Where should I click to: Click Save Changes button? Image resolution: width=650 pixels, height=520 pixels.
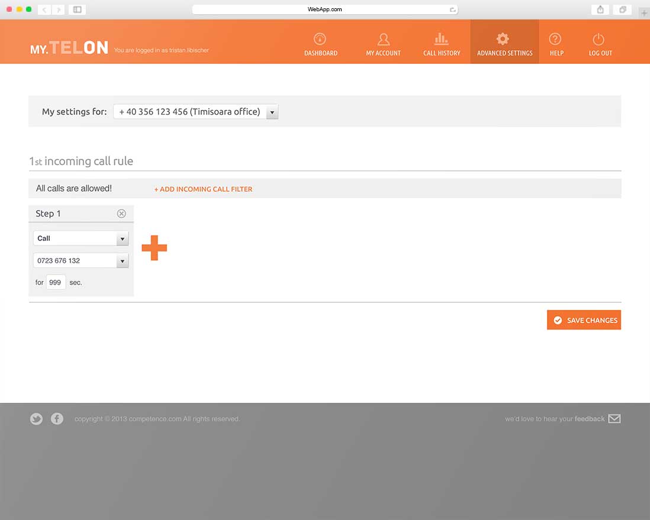584,320
